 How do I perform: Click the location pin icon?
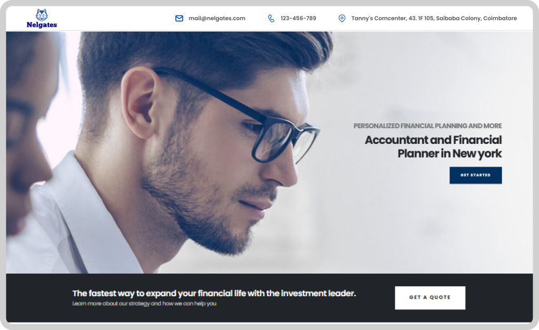tap(342, 18)
